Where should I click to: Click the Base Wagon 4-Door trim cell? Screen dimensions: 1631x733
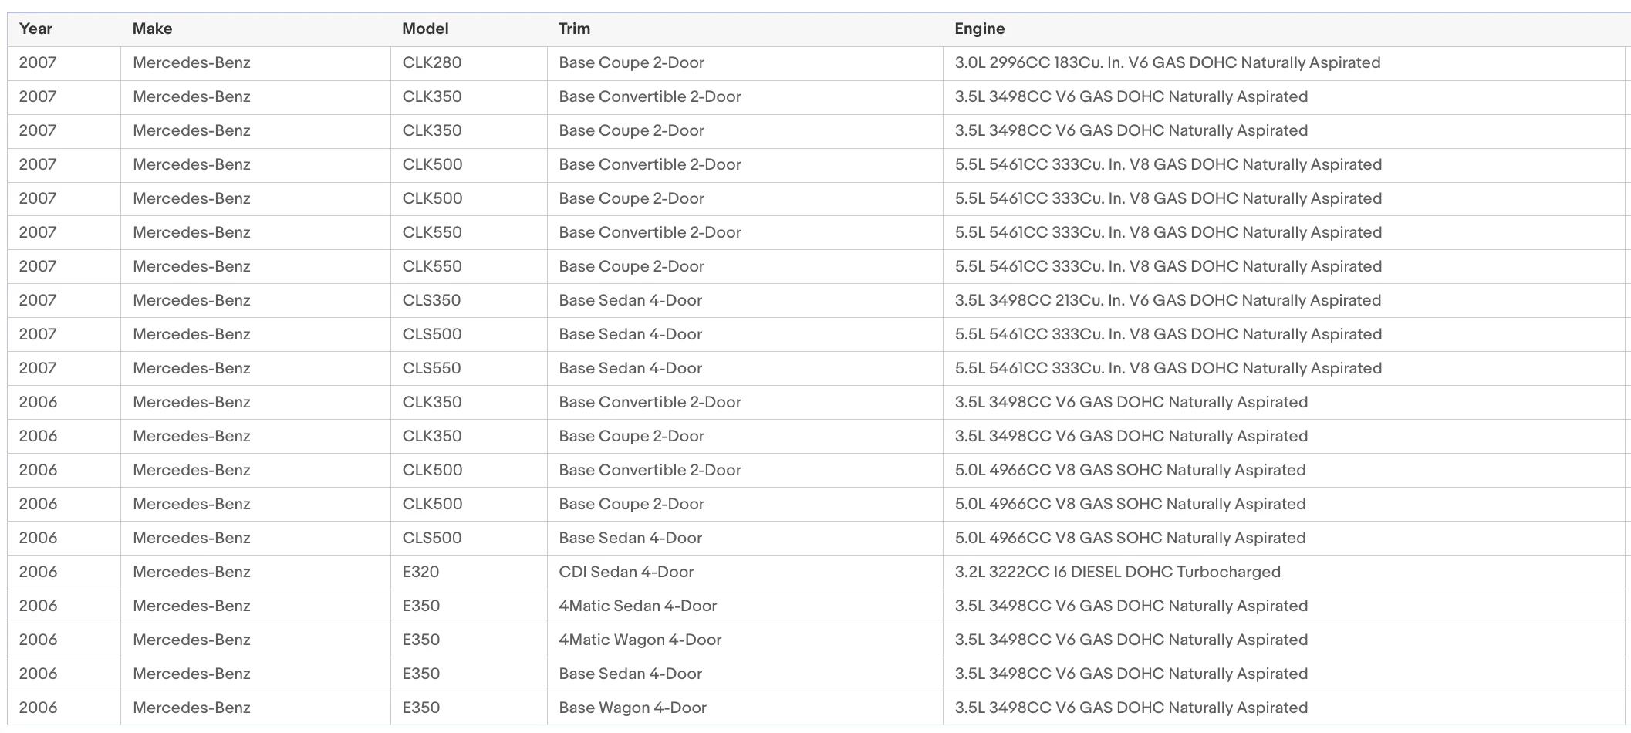(745, 708)
